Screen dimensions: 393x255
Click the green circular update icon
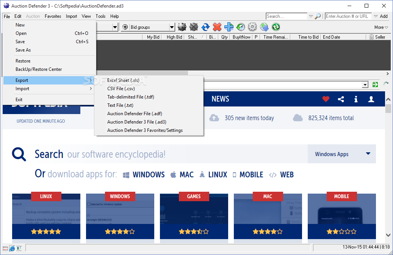pyautogui.click(x=276, y=27)
